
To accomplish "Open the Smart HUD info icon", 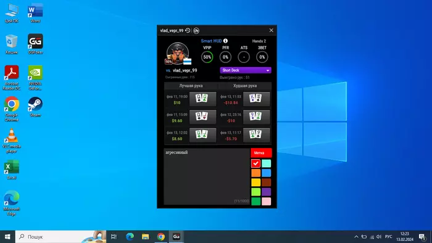I will pyautogui.click(x=225, y=41).
